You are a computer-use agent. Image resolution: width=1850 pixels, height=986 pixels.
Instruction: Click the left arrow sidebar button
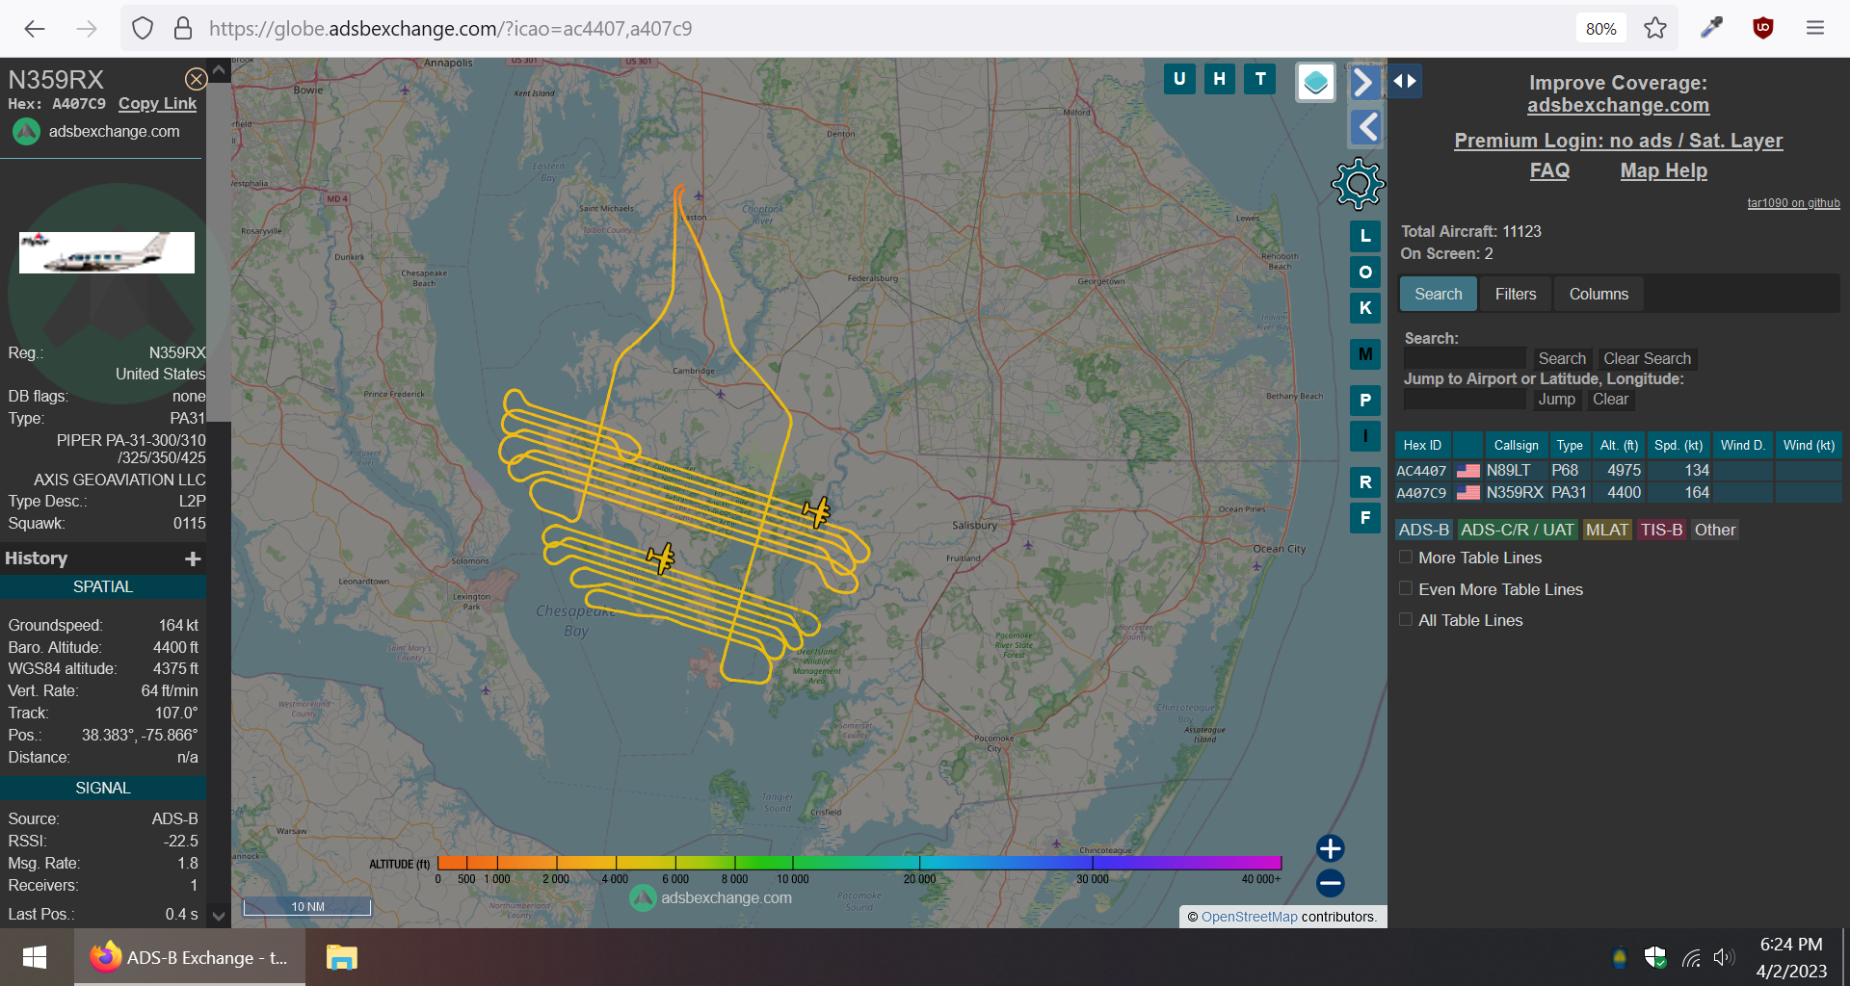1366,127
